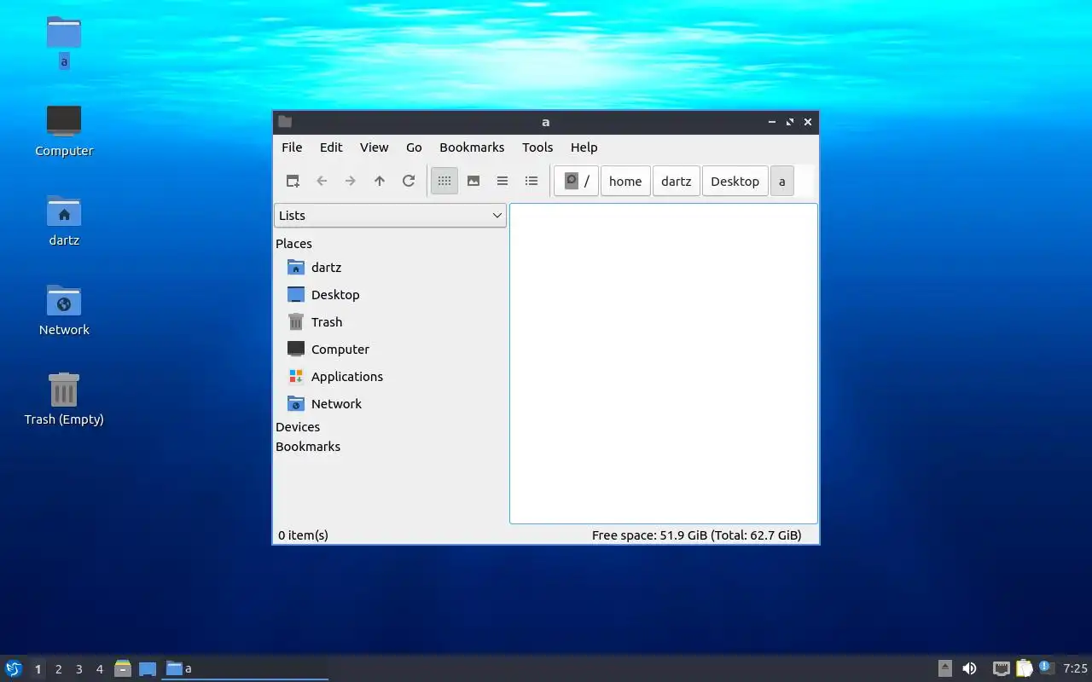Launch file manager from taskbar quick launch
Image resolution: width=1092 pixels, height=682 pixels.
point(123,668)
